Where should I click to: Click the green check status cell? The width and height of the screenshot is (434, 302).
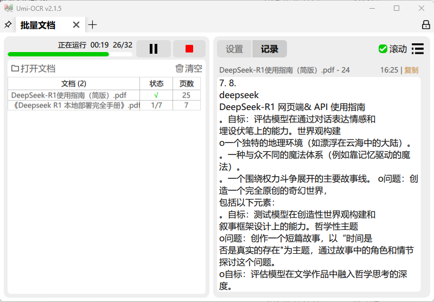click(156, 95)
